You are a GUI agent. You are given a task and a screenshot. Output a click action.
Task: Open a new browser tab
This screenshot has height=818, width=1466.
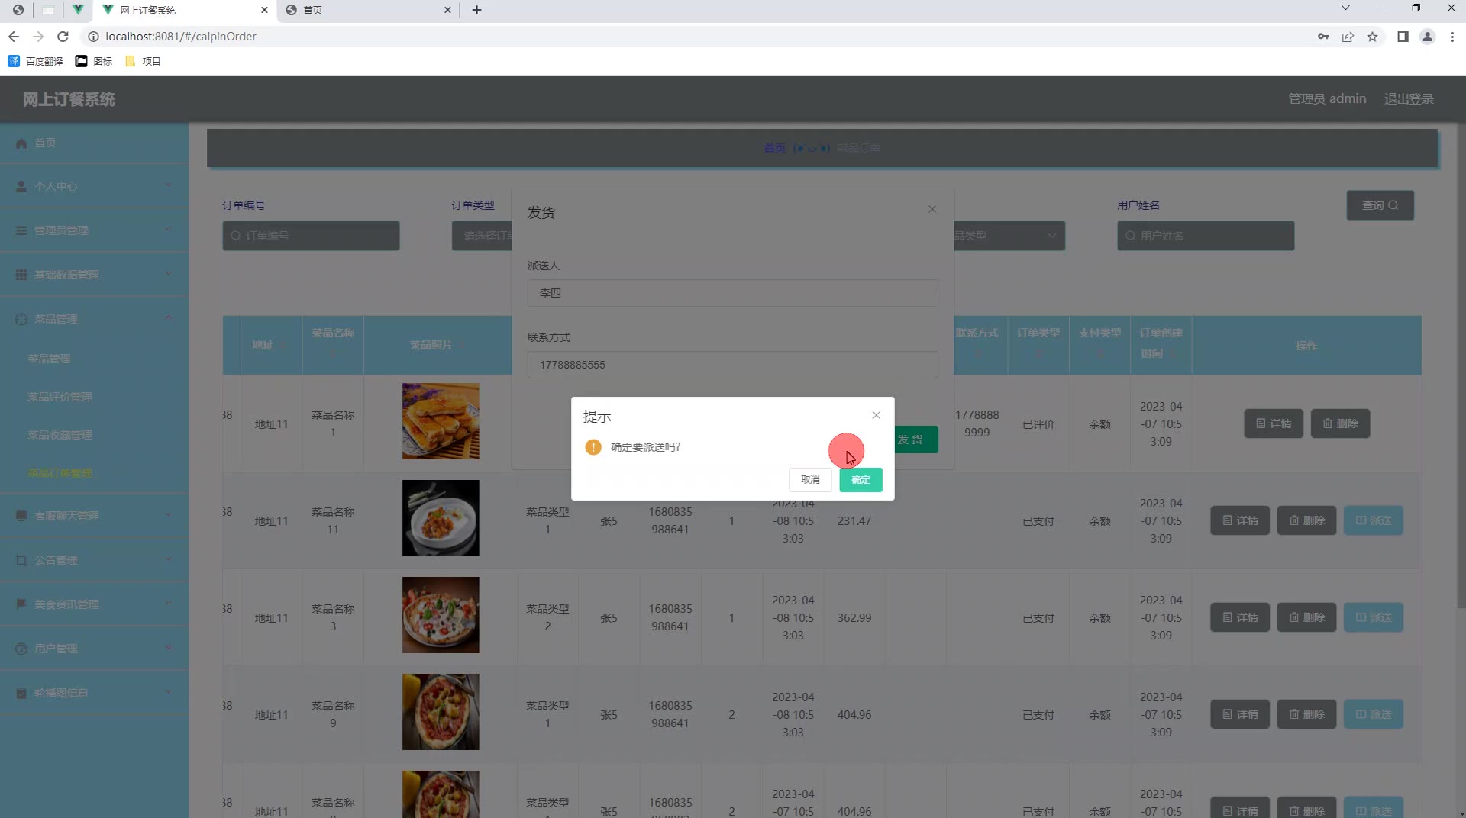476,10
